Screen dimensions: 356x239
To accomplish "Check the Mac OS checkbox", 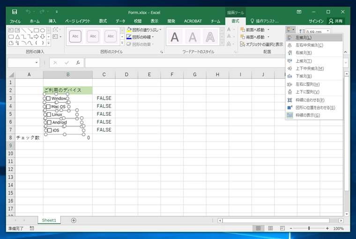I will click(x=48, y=106).
